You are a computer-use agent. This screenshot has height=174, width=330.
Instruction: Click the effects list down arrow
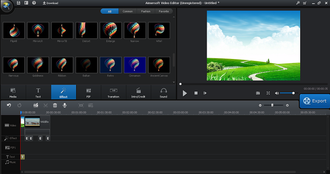coord(174,82)
